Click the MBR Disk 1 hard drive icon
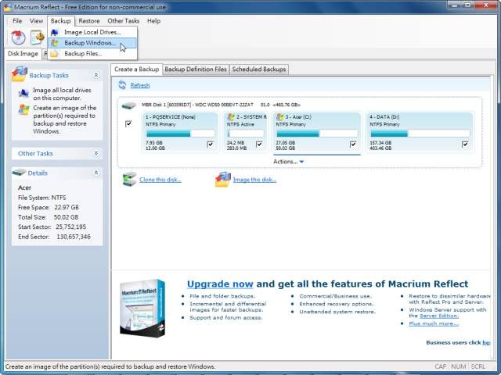Screen dimensions: 501x375 coord(128,104)
